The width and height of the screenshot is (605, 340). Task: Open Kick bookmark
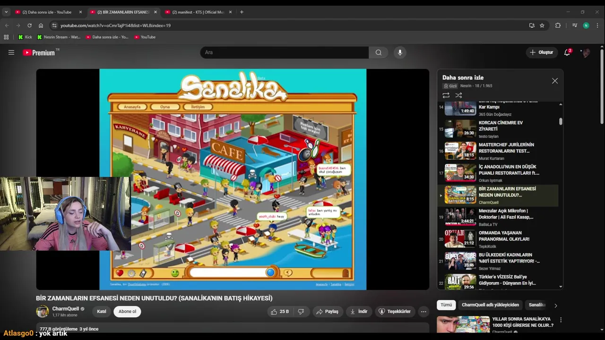(26, 37)
